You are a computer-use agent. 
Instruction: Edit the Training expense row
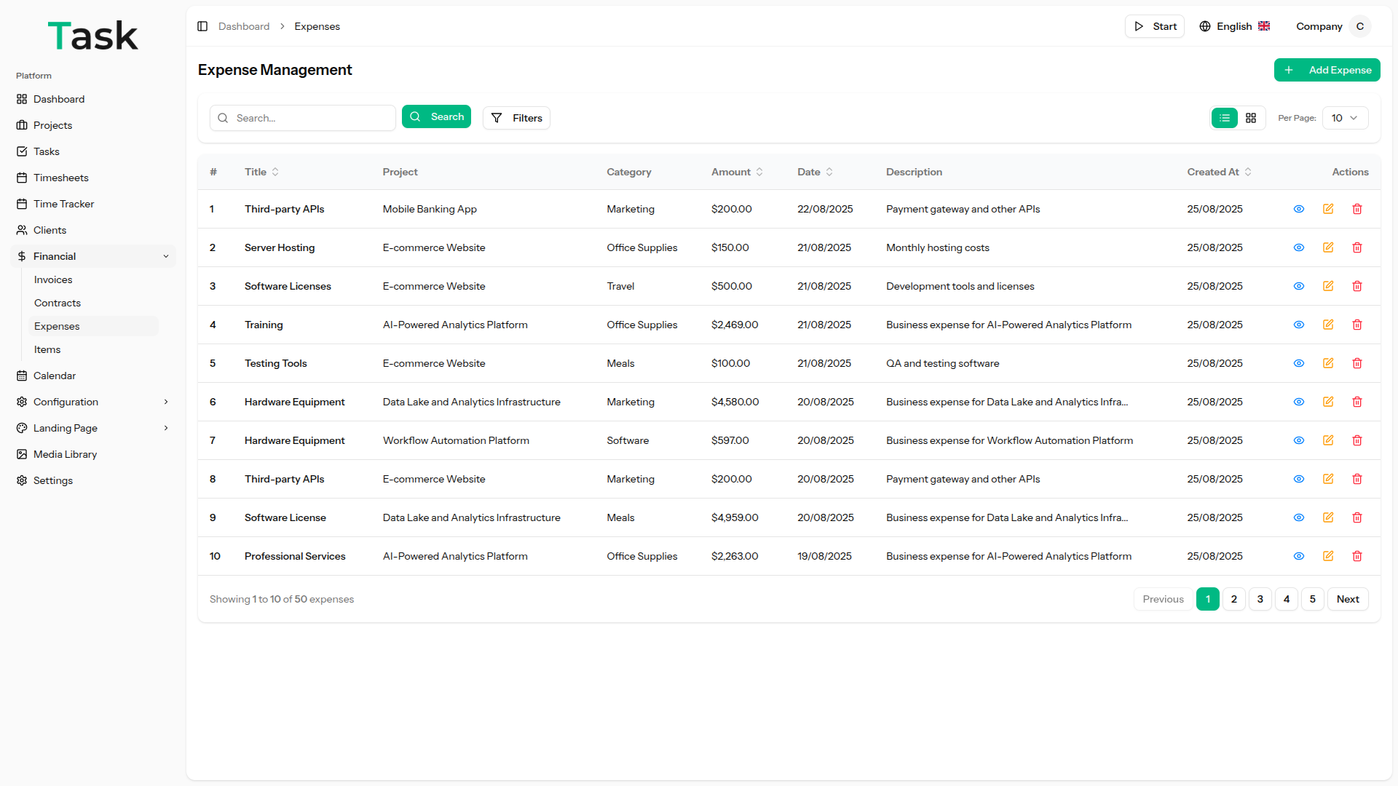(1327, 325)
